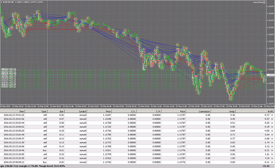This screenshot has width=275, height=168.
Task: Click the swap value -0.08 cell
Action: click(232, 150)
